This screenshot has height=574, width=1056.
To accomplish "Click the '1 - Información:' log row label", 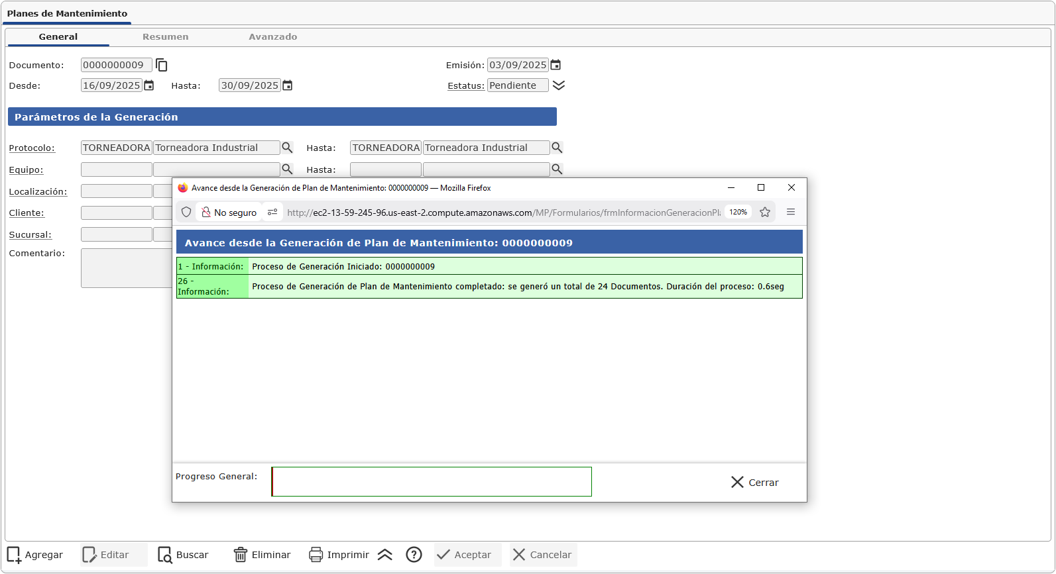I will click(x=211, y=267).
